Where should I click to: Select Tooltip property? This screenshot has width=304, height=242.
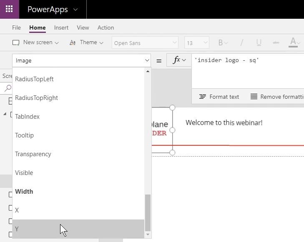pyautogui.click(x=78, y=135)
